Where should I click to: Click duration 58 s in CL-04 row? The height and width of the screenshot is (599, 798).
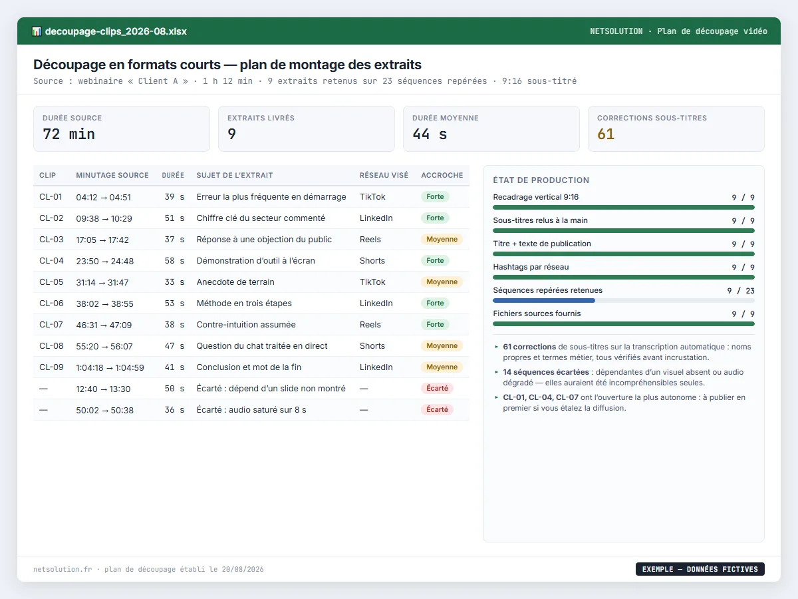(174, 261)
